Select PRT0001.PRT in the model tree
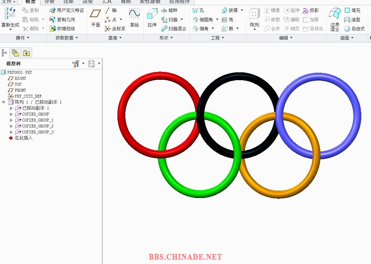 point(16,72)
